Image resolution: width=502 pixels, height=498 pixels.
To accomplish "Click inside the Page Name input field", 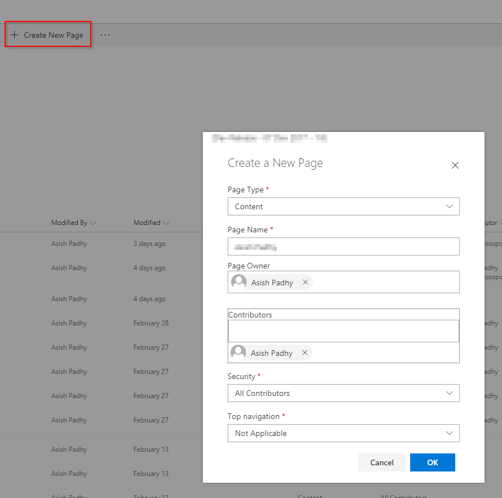I will tap(343, 246).
